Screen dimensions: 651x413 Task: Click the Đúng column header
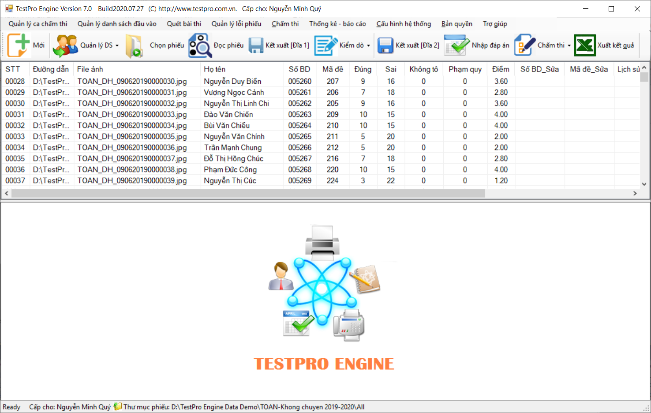(x=363, y=69)
